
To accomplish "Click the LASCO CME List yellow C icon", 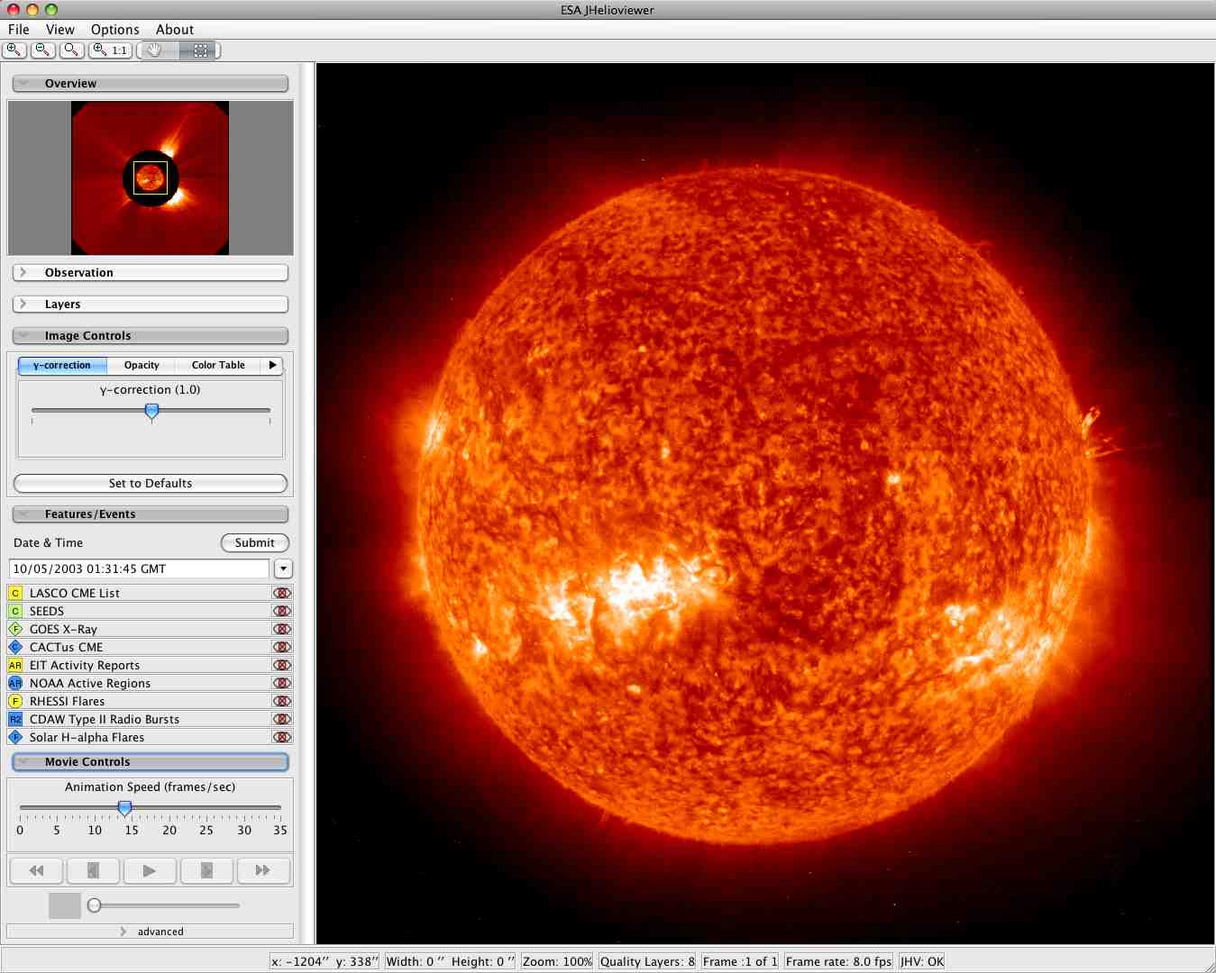I will (15, 593).
